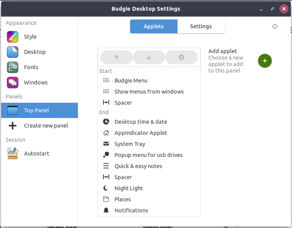The width and height of the screenshot is (292, 228).
Task: Click the grey remove panel x icon
Action: (275, 26)
